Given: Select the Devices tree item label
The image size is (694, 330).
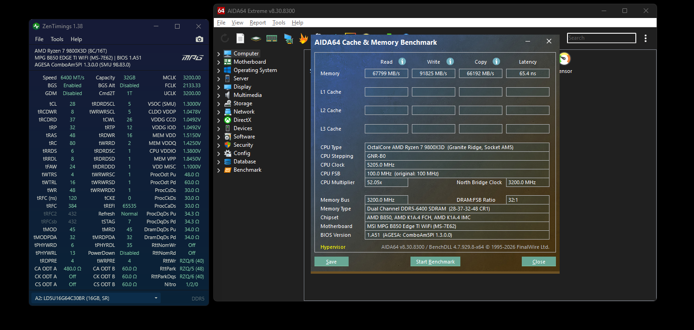Looking at the screenshot, I should pos(243,128).
